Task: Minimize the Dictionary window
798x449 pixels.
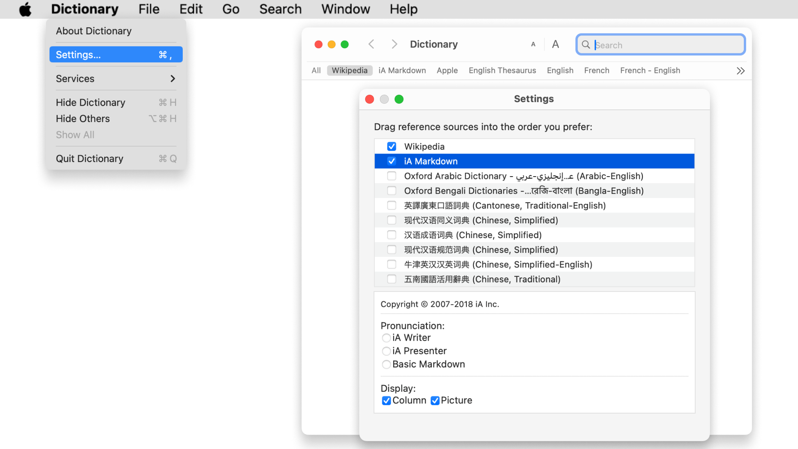Action: pos(332,44)
